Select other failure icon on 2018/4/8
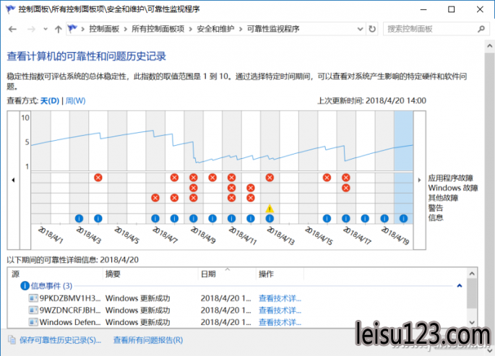This screenshot has width=495, height=356. 174,198
